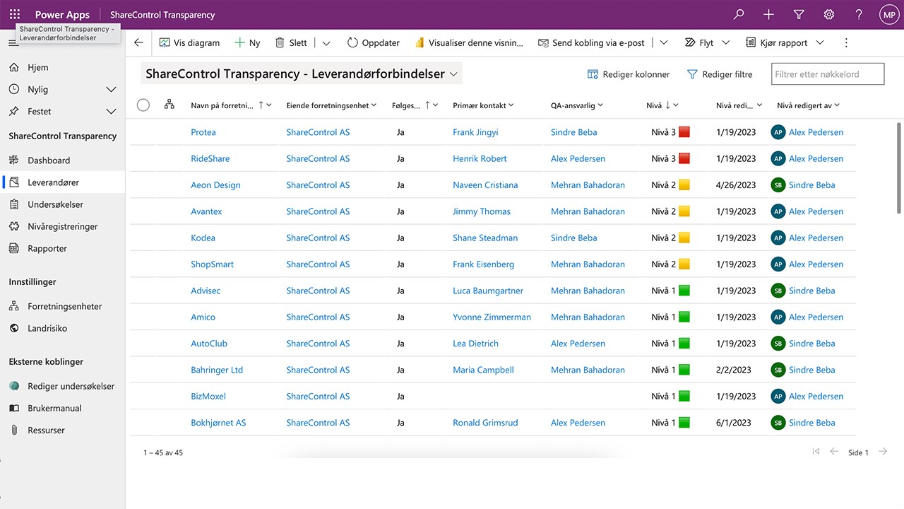Open the settings gear in header
Image resolution: width=904 pixels, height=509 pixels.
click(829, 14)
